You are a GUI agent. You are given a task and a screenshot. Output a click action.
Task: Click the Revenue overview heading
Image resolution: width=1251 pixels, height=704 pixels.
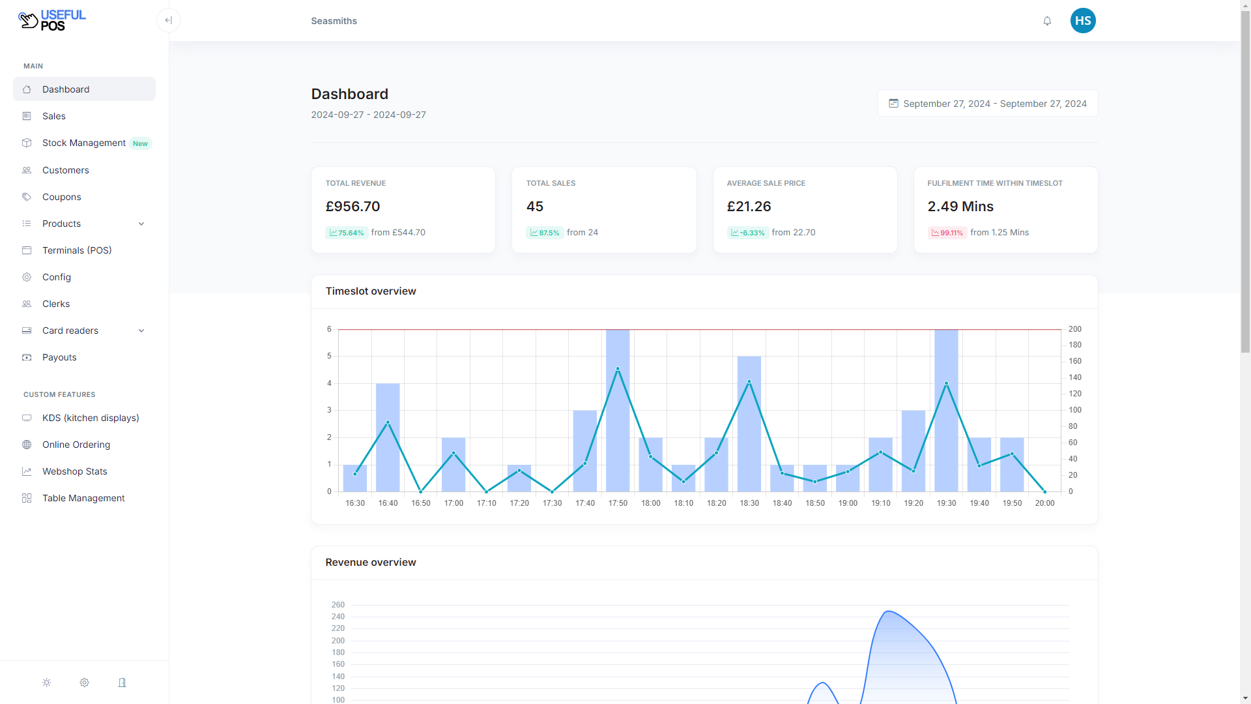pos(371,563)
